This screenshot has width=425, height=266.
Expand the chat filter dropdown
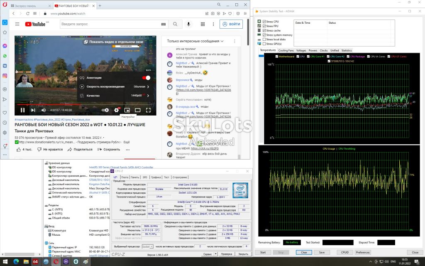pyautogui.click(x=195, y=41)
